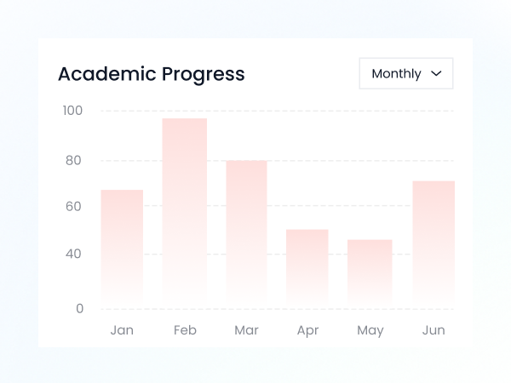The image size is (511, 383).
Task: Click the chevron arrow beside Monthly
Action: pos(436,74)
